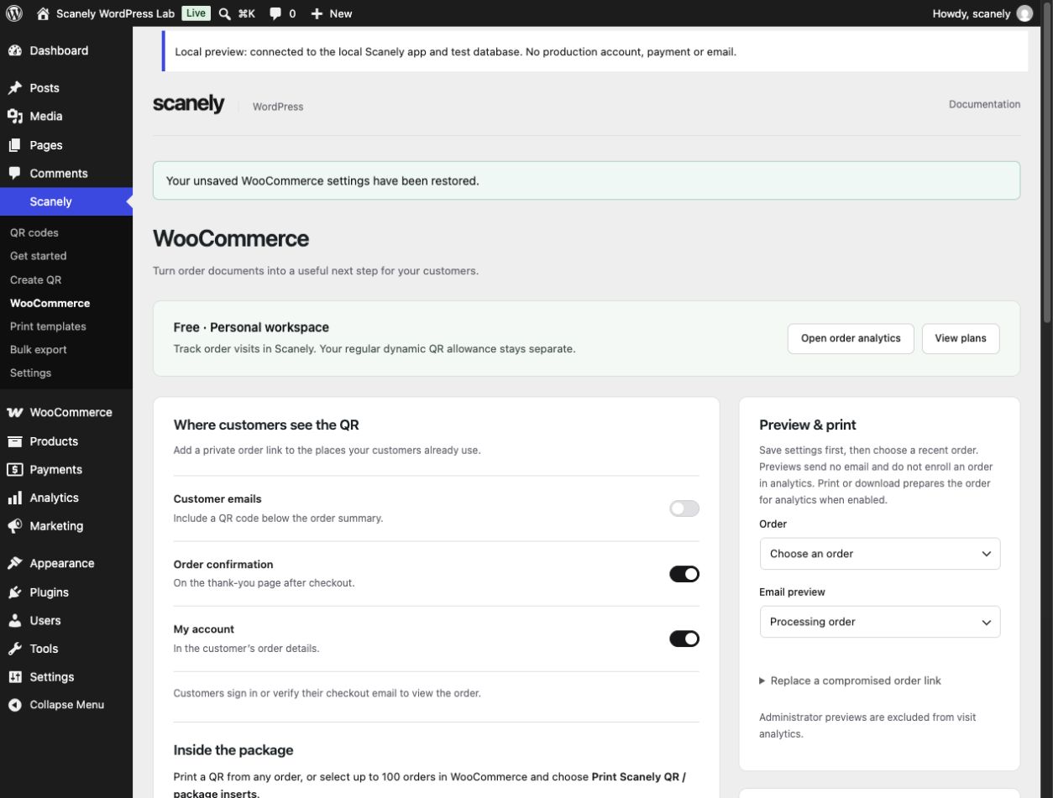Click the plus icon beside New

(317, 13)
